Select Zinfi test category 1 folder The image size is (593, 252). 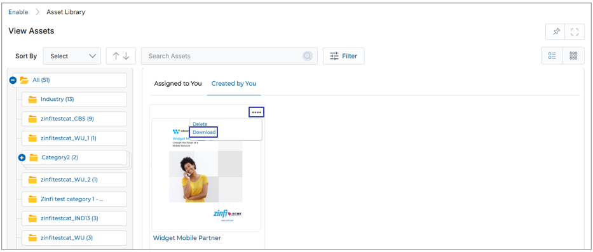click(74, 199)
